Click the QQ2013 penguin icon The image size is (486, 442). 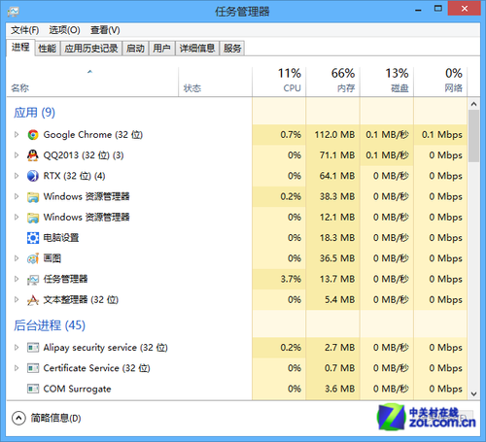pos(33,155)
